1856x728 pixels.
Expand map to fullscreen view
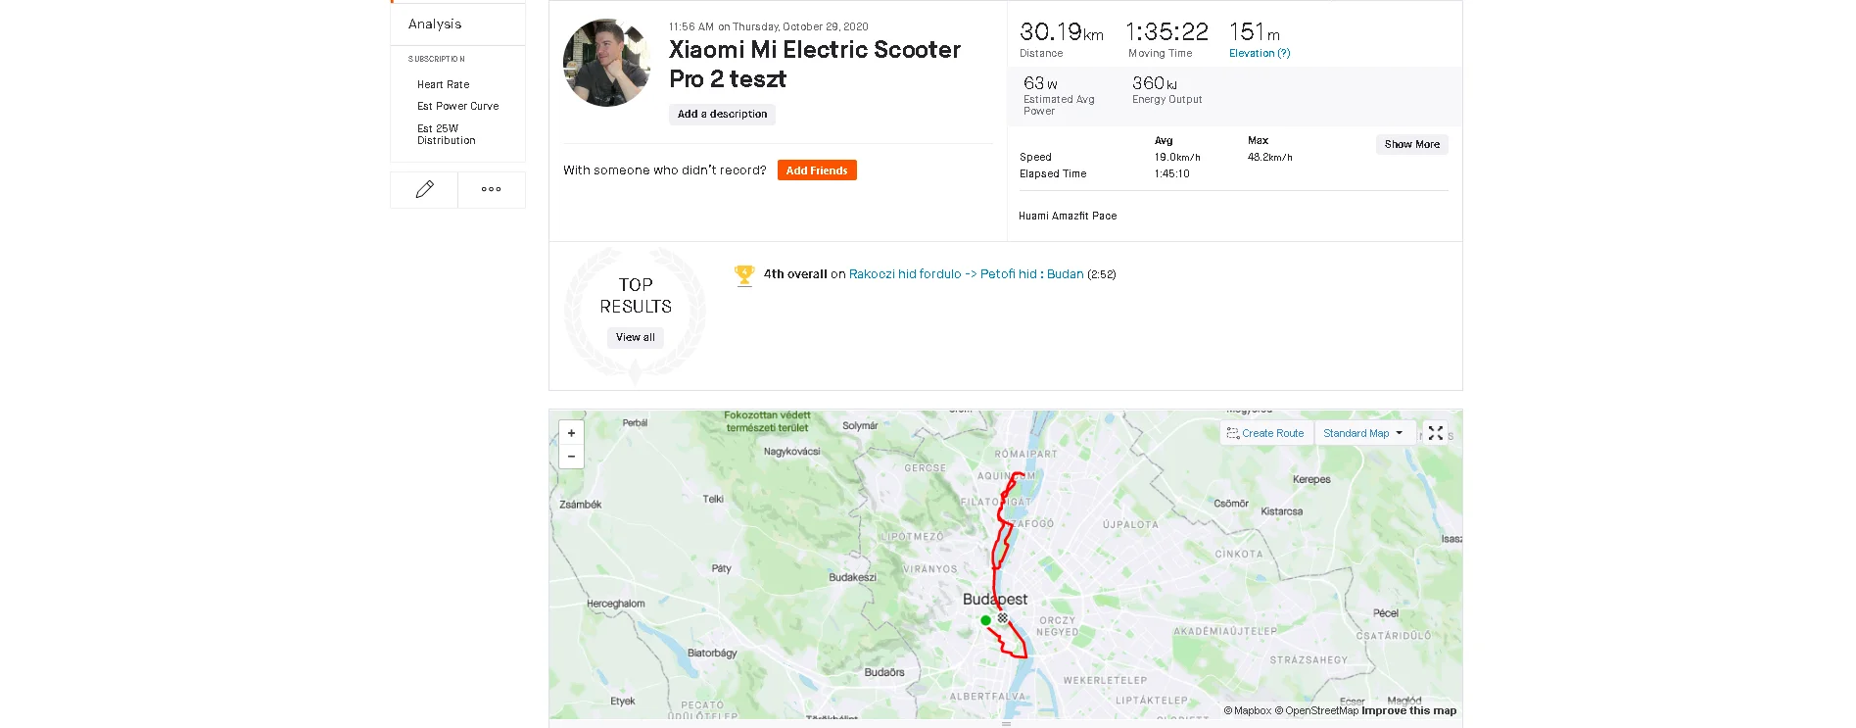pos(1435,433)
